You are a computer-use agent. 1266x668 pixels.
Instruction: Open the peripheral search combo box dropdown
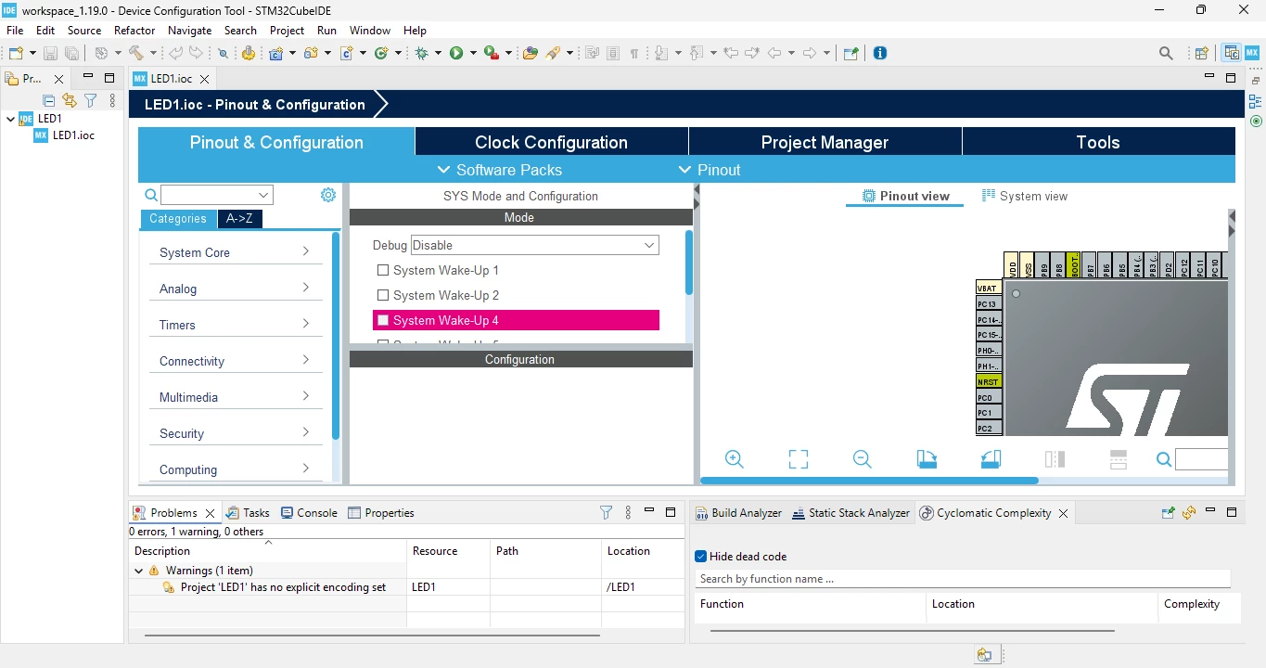[264, 195]
